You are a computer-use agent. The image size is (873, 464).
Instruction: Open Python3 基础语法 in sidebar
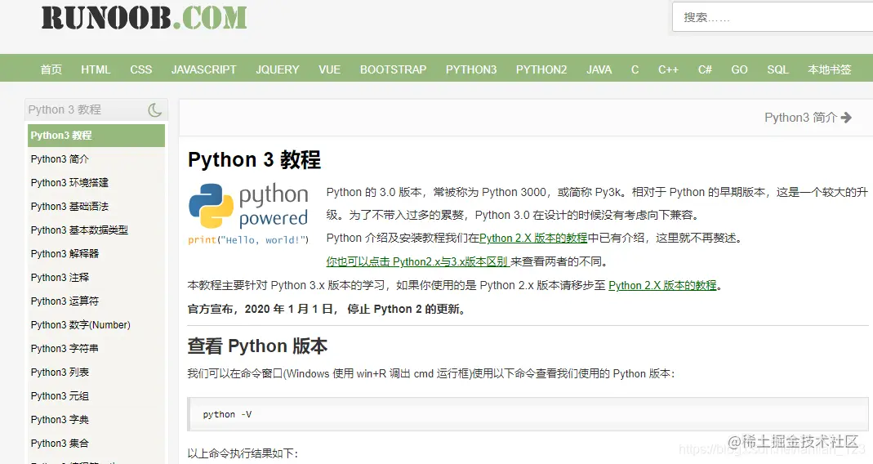[69, 207]
